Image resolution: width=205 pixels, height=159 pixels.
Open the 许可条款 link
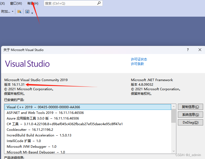pos(137,64)
